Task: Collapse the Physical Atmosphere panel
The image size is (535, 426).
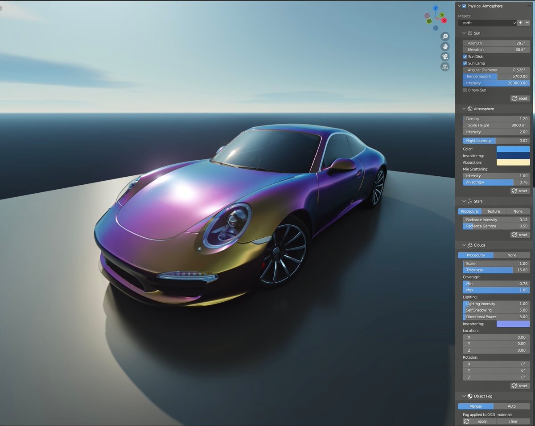Action: click(460, 6)
